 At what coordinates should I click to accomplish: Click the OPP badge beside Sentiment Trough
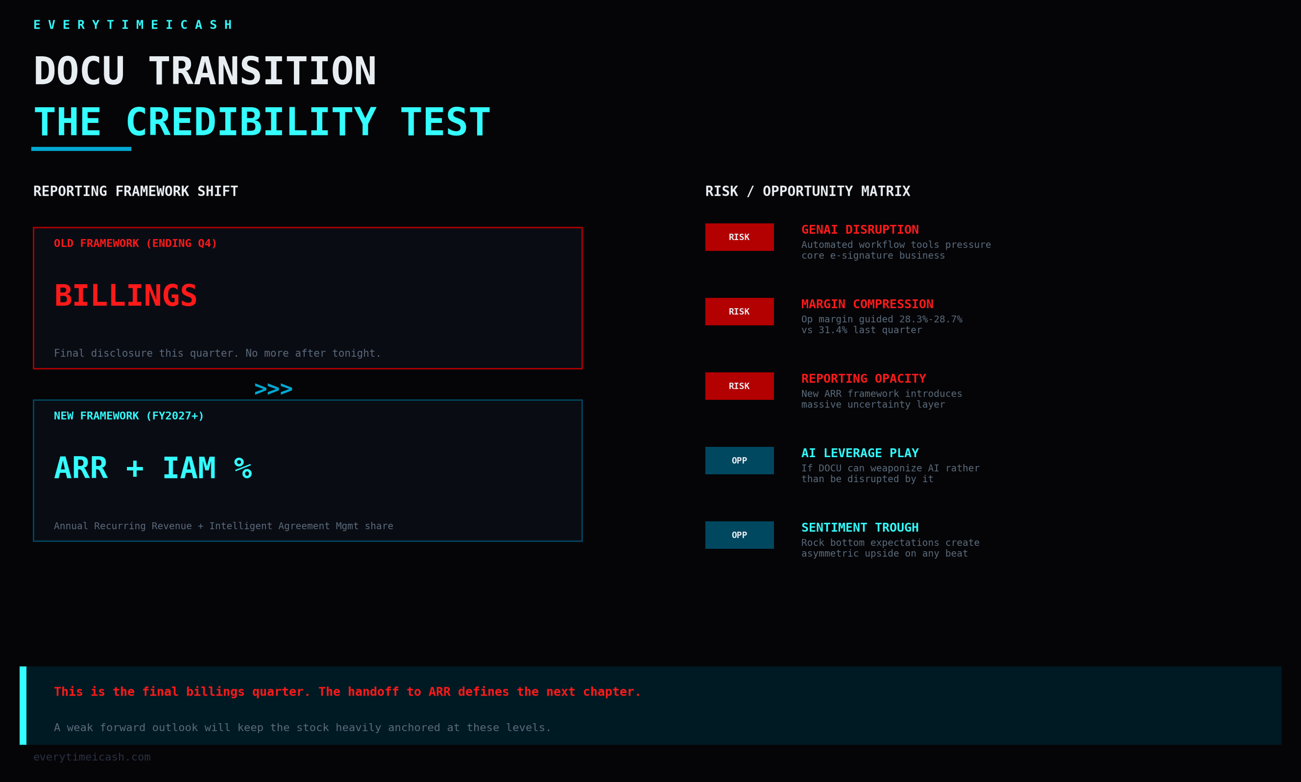click(739, 535)
